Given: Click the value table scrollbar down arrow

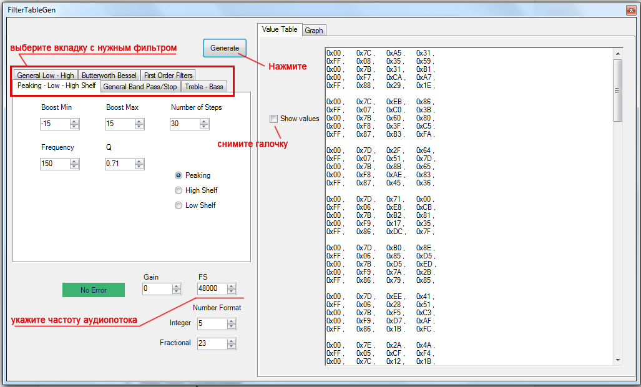Looking at the screenshot, I should pos(618,360).
